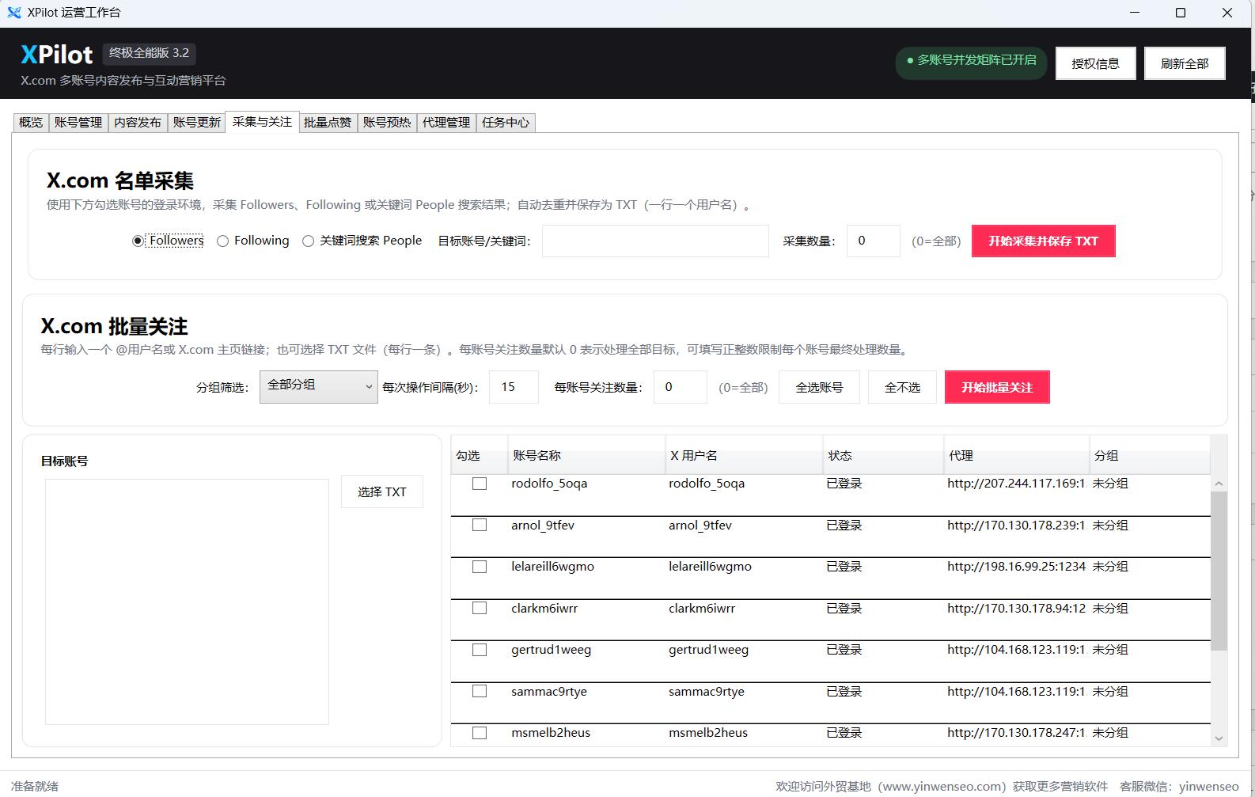The height and width of the screenshot is (797, 1255).
Task: Start collecting with 开始采集并保存 TXT
Action: pos(1044,241)
